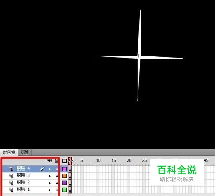This screenshot has width=215, height=196.
Task: Click the eye icon to toggle all layers' visibility
Action: (x=49, y=161)
